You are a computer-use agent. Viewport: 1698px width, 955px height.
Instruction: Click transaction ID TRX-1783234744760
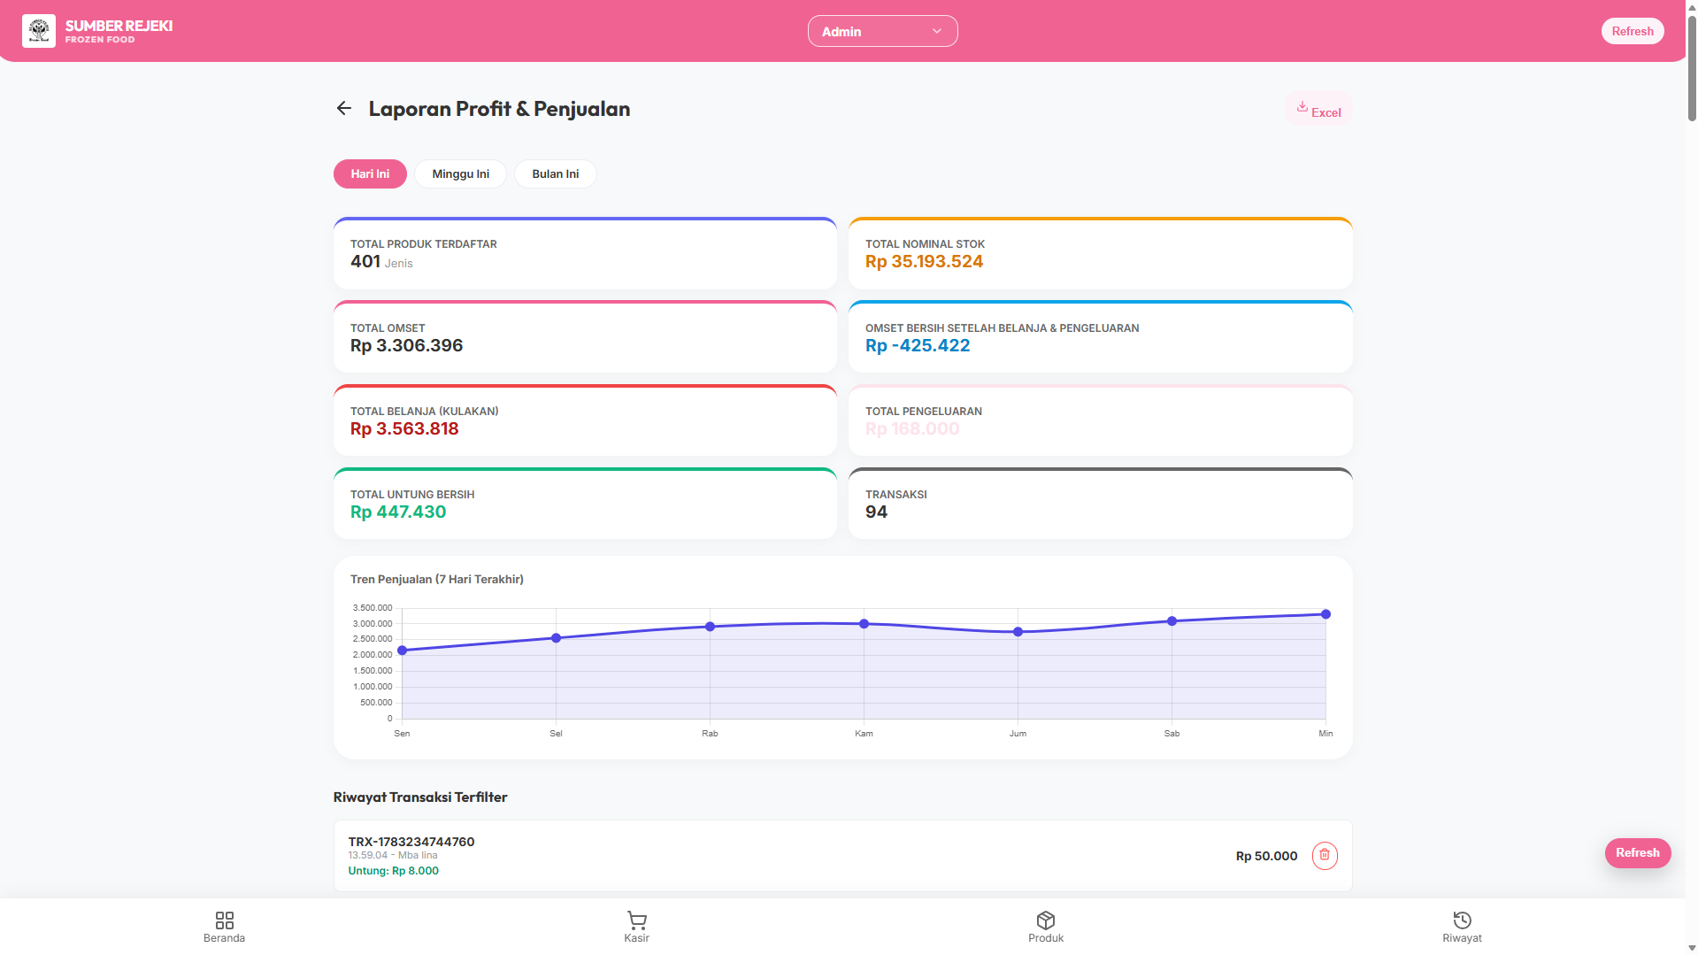point(411,842)
